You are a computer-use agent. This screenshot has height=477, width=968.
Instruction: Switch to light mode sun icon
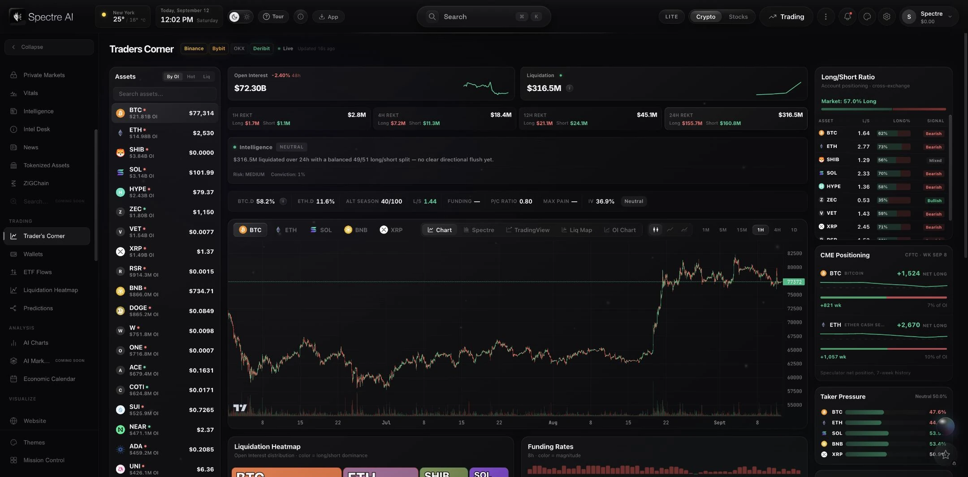tap(246, 17)
